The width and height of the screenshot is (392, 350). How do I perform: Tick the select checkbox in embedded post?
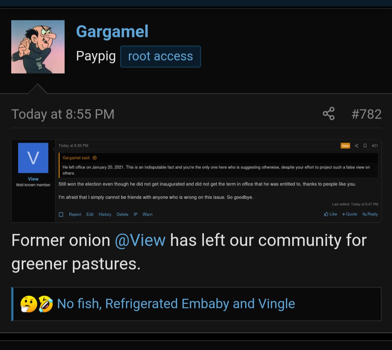[61, 214]
